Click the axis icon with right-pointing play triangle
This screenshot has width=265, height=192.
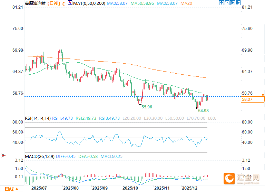click(x=233, y=3)
